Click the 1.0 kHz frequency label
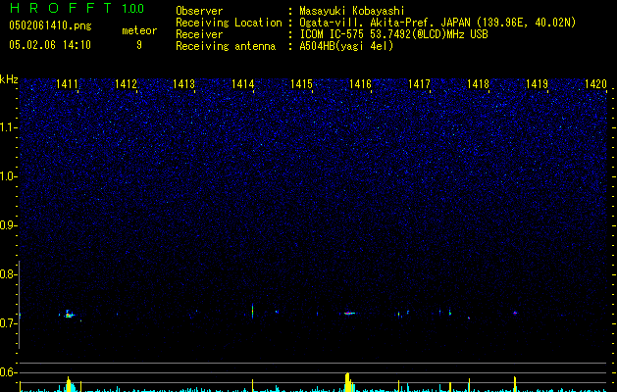This screenshot has height=392, width=617. point(9,176)
